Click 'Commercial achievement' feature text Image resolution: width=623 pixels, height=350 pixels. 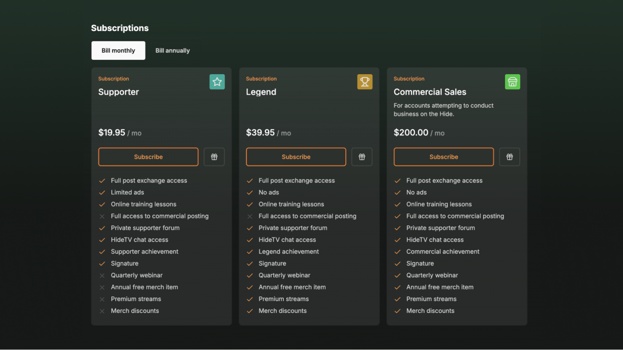(443, 251)
